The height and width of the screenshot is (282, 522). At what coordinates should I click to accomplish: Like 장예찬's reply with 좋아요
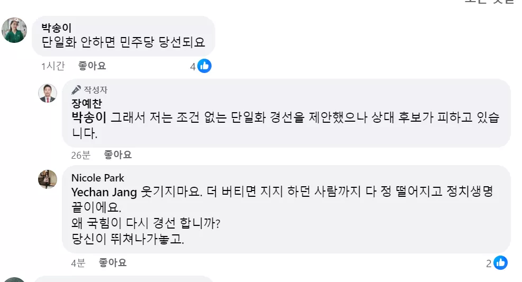click(118, 154)
